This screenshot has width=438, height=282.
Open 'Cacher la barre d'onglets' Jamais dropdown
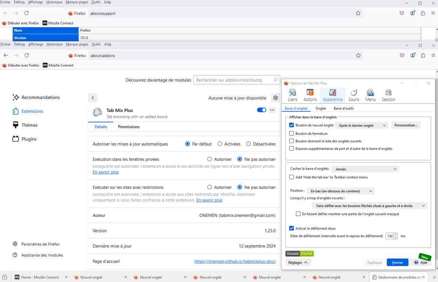click(x=365, y=169)
